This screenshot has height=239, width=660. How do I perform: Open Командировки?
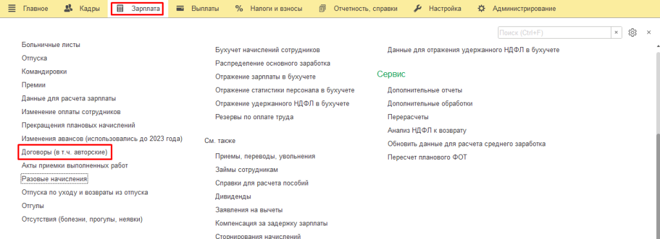44,72
